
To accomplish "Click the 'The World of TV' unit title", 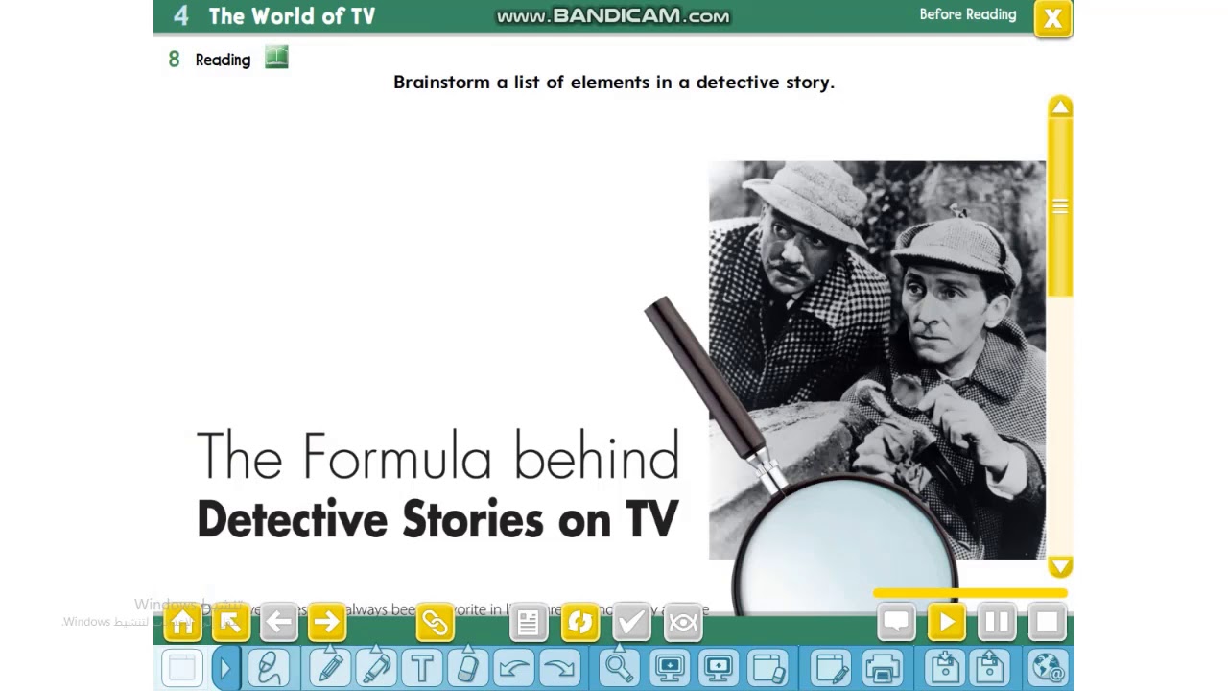I will point(292,15).
